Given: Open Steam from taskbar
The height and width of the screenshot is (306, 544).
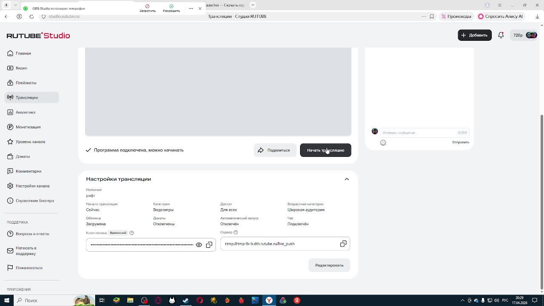Looking at the screenshot, I should [186, 300].
